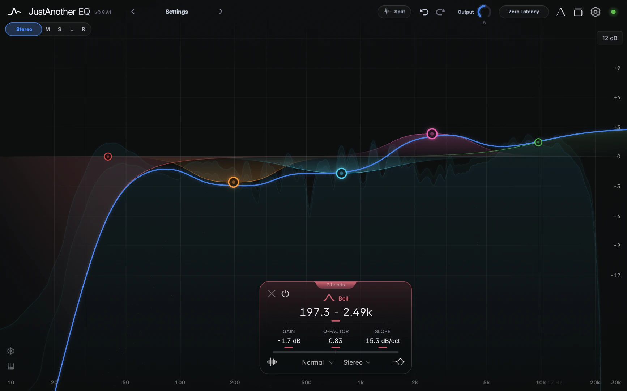Select the cyan band node near 800 Hz
This screenshot has width=627, height=391.
[341, 173]
